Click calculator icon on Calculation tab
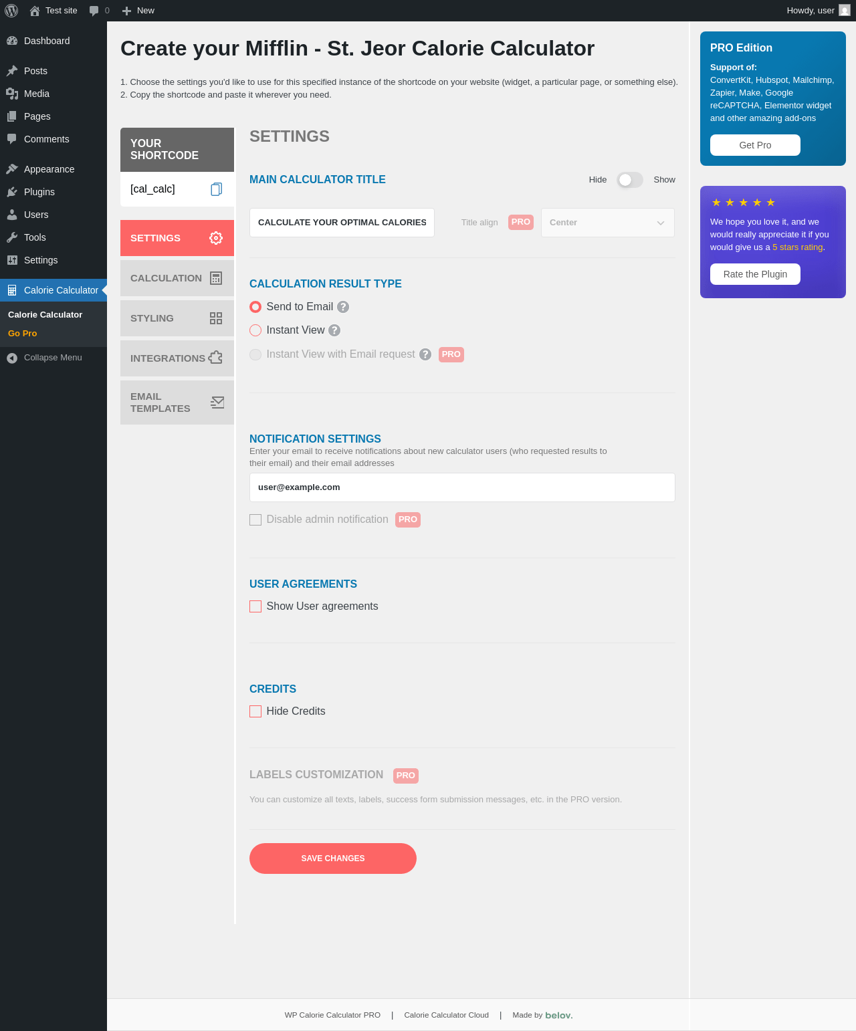The height and width of the screenshot is (1031, 856). pos(216,278)
